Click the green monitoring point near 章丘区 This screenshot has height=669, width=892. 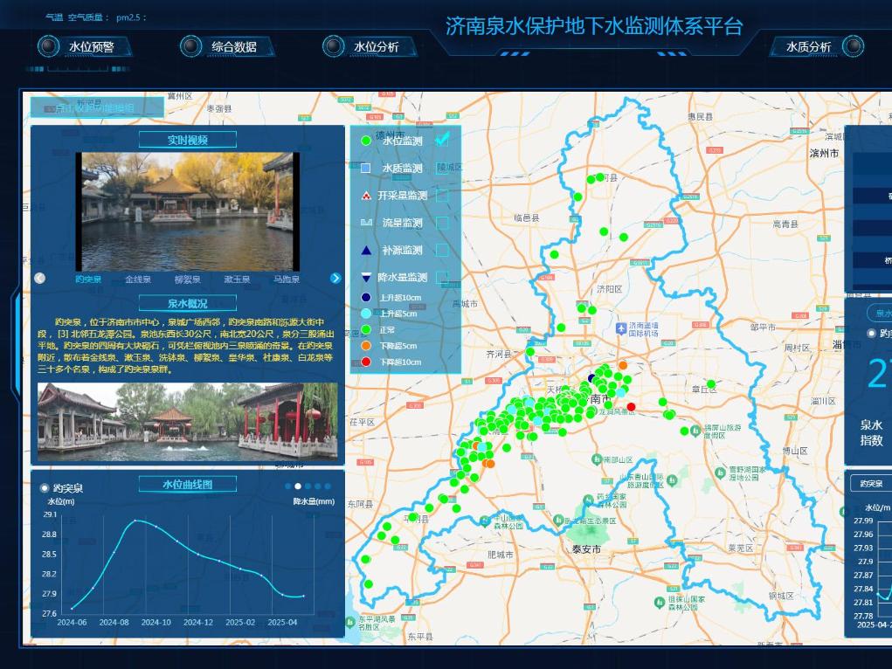point(711,383)
